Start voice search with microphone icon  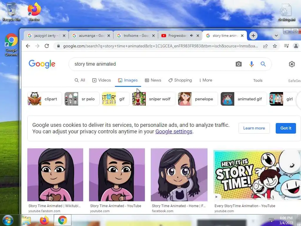pyautogui.click(x=252, y=64)
